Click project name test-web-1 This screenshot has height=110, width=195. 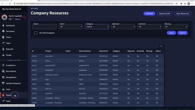[x=49, y=56]
